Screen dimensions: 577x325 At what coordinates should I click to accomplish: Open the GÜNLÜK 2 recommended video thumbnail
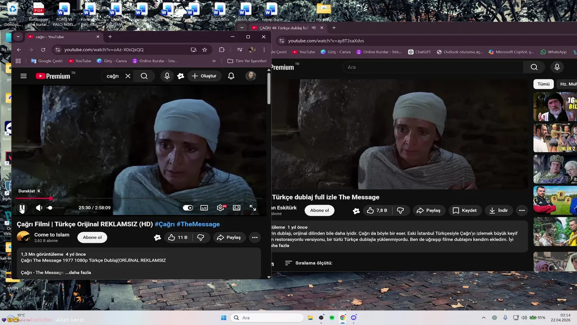click(x=555, y=138)
